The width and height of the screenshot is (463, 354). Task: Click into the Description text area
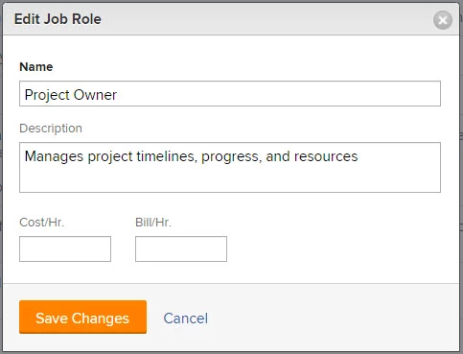click(230, 167)
